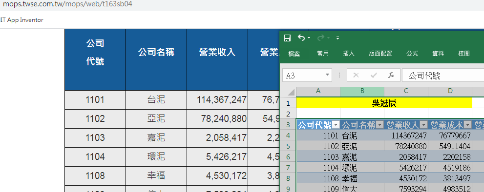Select row 6 header in Excel
The height and width of the screenshot is (192, 484).
click(x=288, y=157)
